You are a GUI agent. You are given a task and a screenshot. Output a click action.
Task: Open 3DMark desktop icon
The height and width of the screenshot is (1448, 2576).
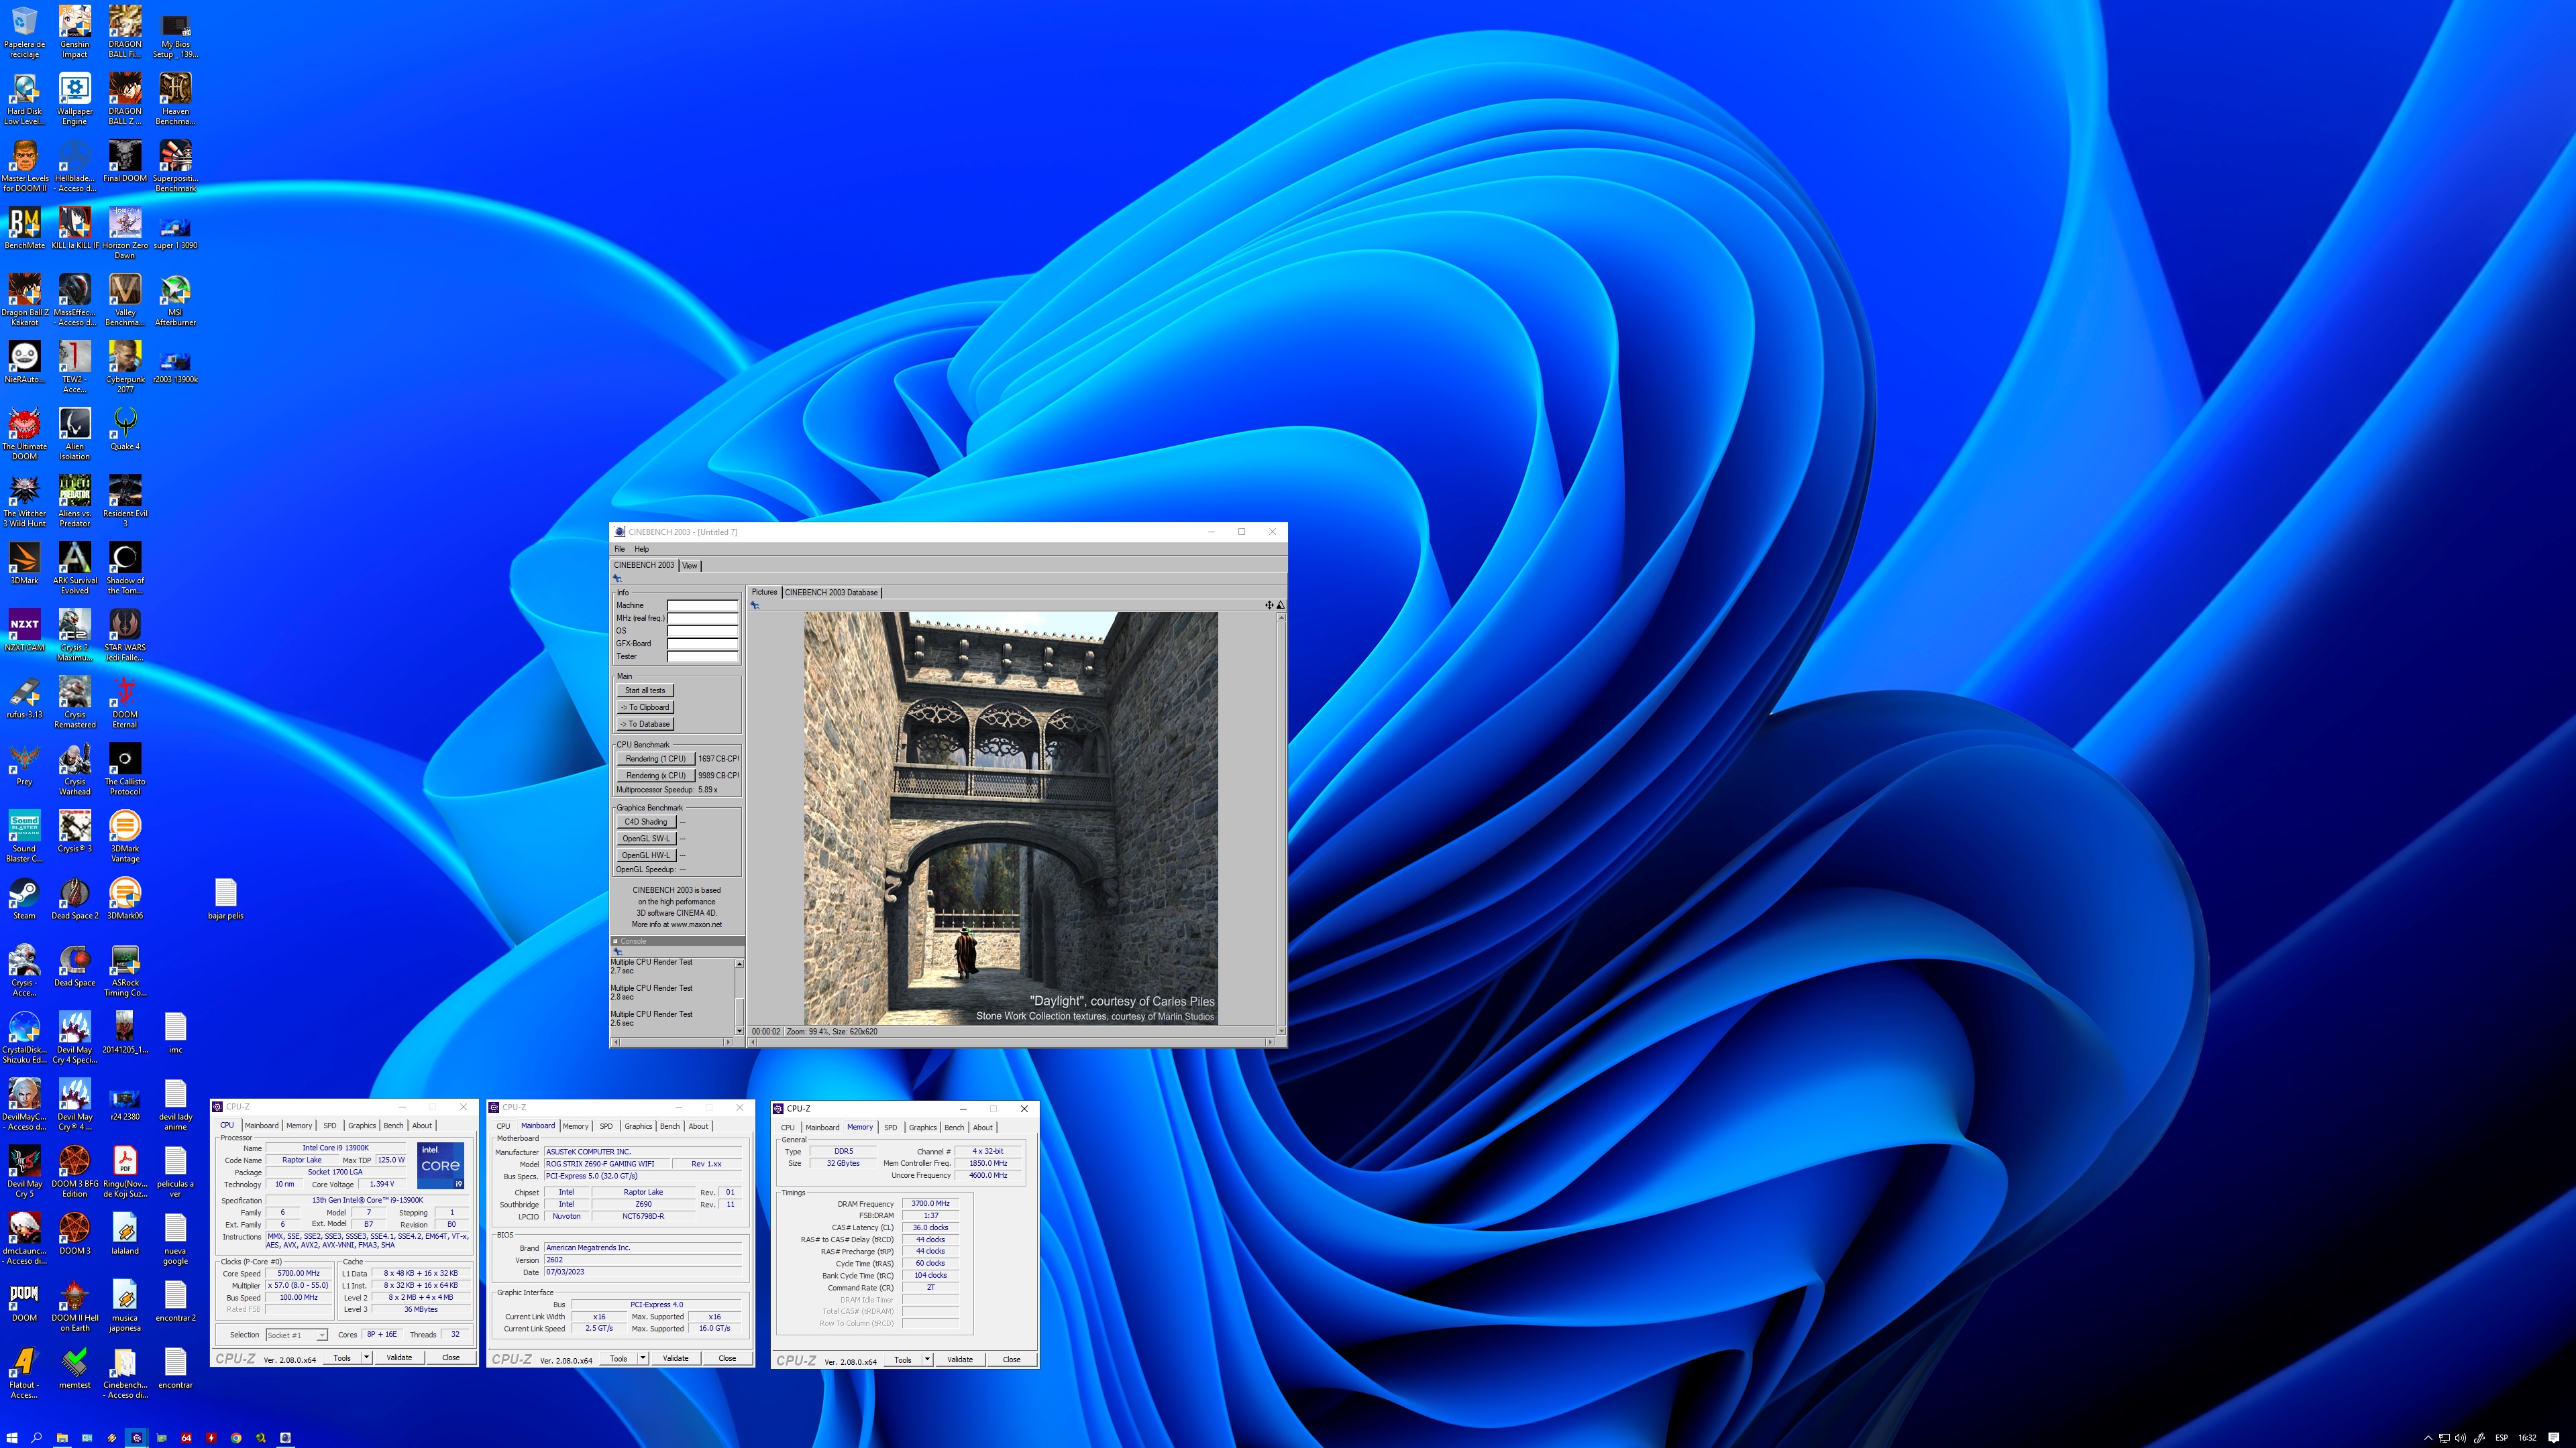pos(25,562)
